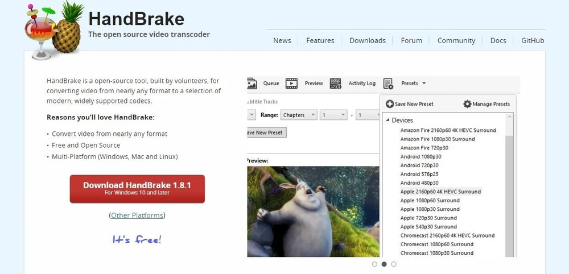Image resolution: width=569 pixels, height=274 pixels.
Task: Click Manage Presets label
Action: (x=491, y=104)
